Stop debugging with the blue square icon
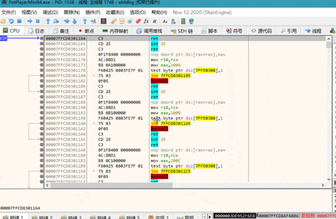This screenshot has width=336, height=219. tap(19, 21)
